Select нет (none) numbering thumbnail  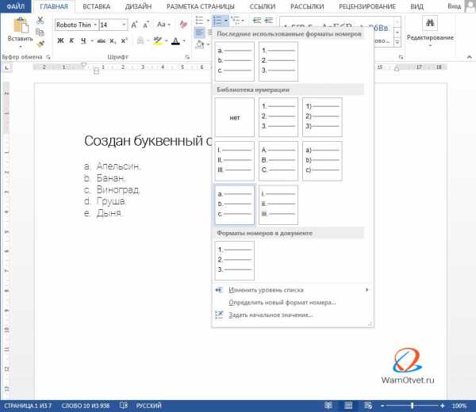235,117
